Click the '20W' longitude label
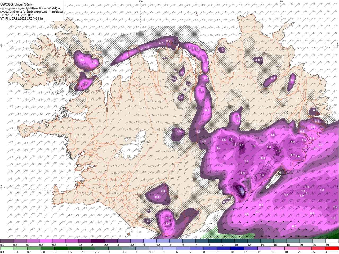This screenshot has height=254, width=339. (141, 1)
